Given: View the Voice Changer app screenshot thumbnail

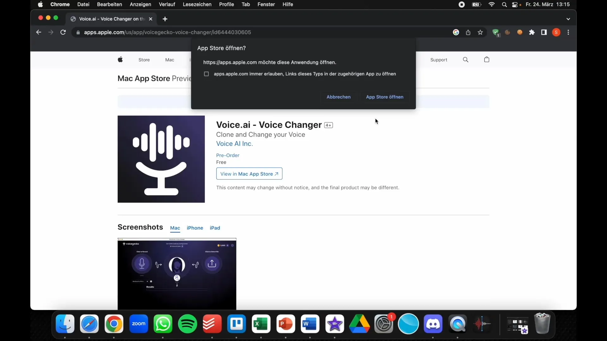Looking at the screenshot, I should [x=176, y=273].
